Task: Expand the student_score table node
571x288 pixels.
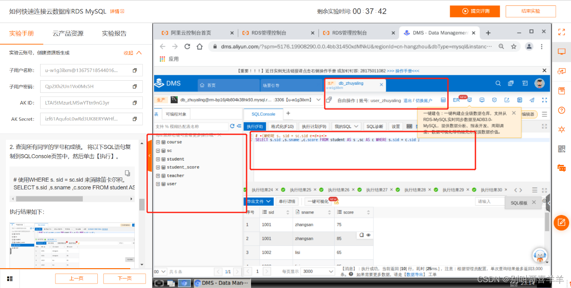Action: pyautogui.click(x=158, y=167)
